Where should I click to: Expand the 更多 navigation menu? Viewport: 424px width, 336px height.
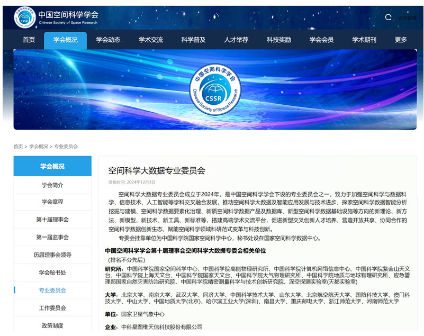tap(401, 40)
